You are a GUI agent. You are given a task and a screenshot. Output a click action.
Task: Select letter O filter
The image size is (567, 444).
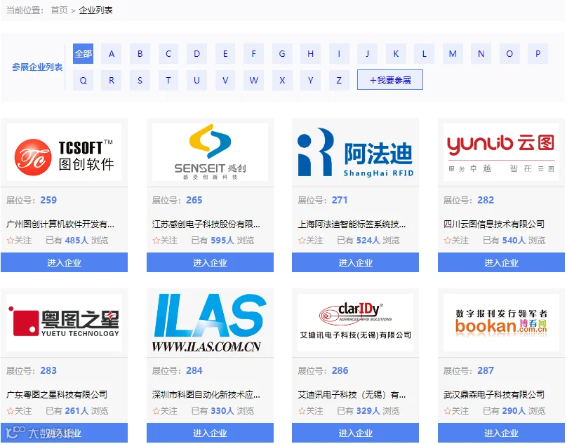(x=509, y=54)
